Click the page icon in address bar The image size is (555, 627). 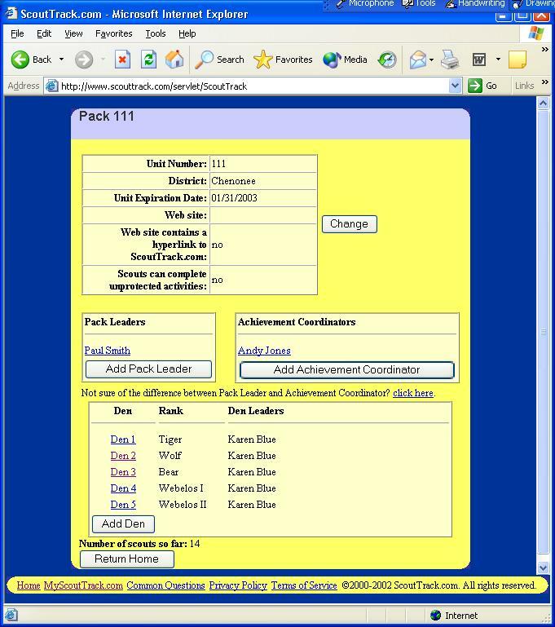point(51,86)
